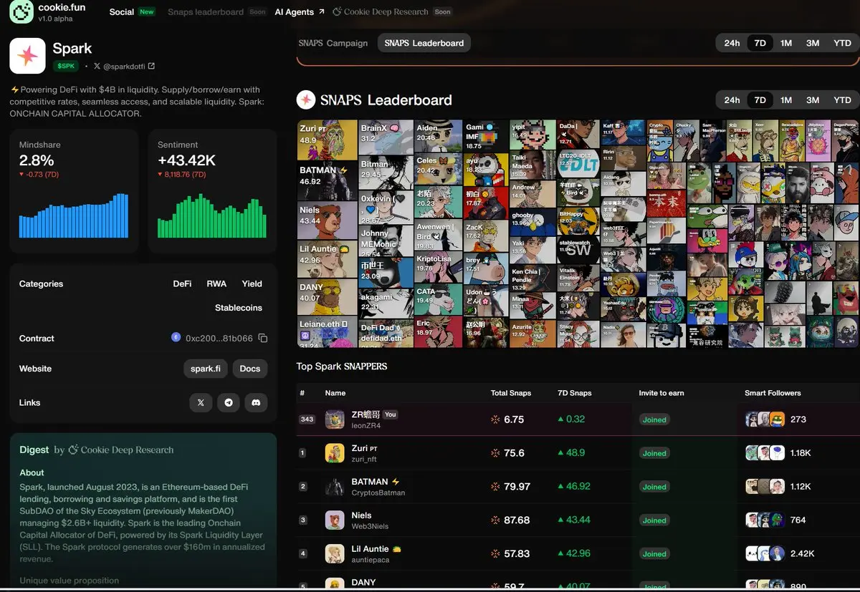The width and height of the screenshot is (860, 592).
Task: Open the Docs button
Action: tap(249, 369)
